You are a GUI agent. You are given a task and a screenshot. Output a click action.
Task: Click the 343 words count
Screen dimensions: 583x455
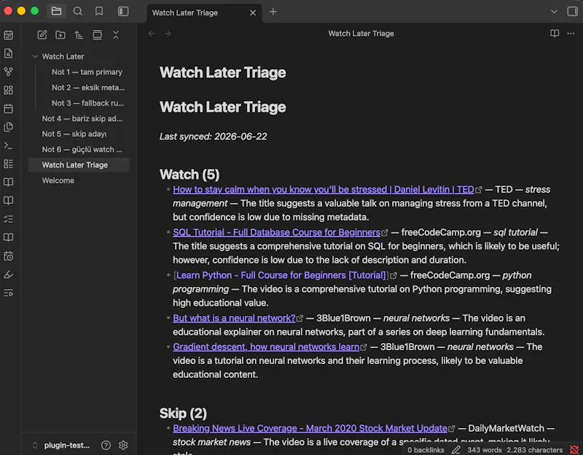(485, 450)
